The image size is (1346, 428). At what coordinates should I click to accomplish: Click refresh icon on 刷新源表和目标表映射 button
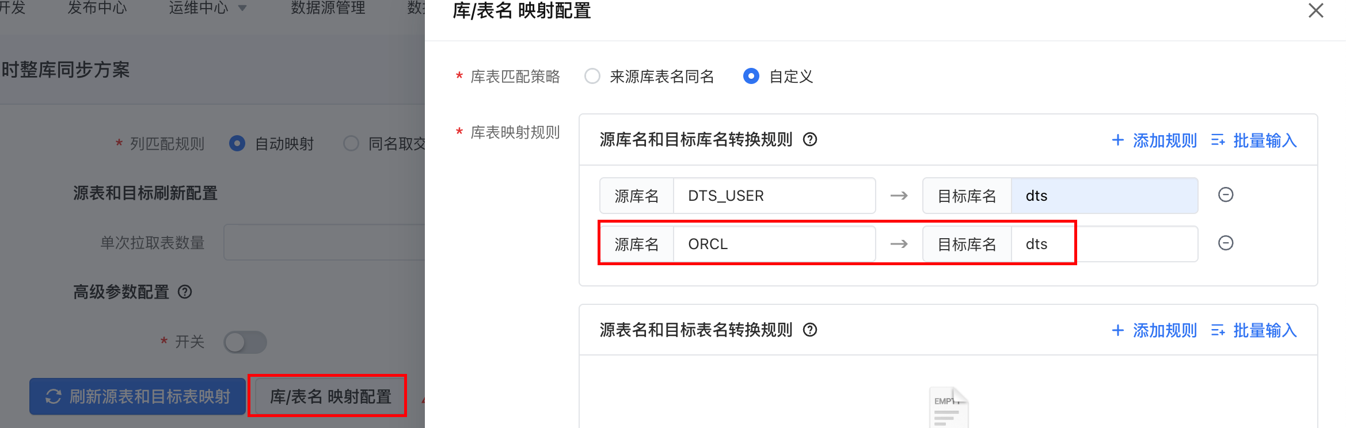tap(54, 396)
